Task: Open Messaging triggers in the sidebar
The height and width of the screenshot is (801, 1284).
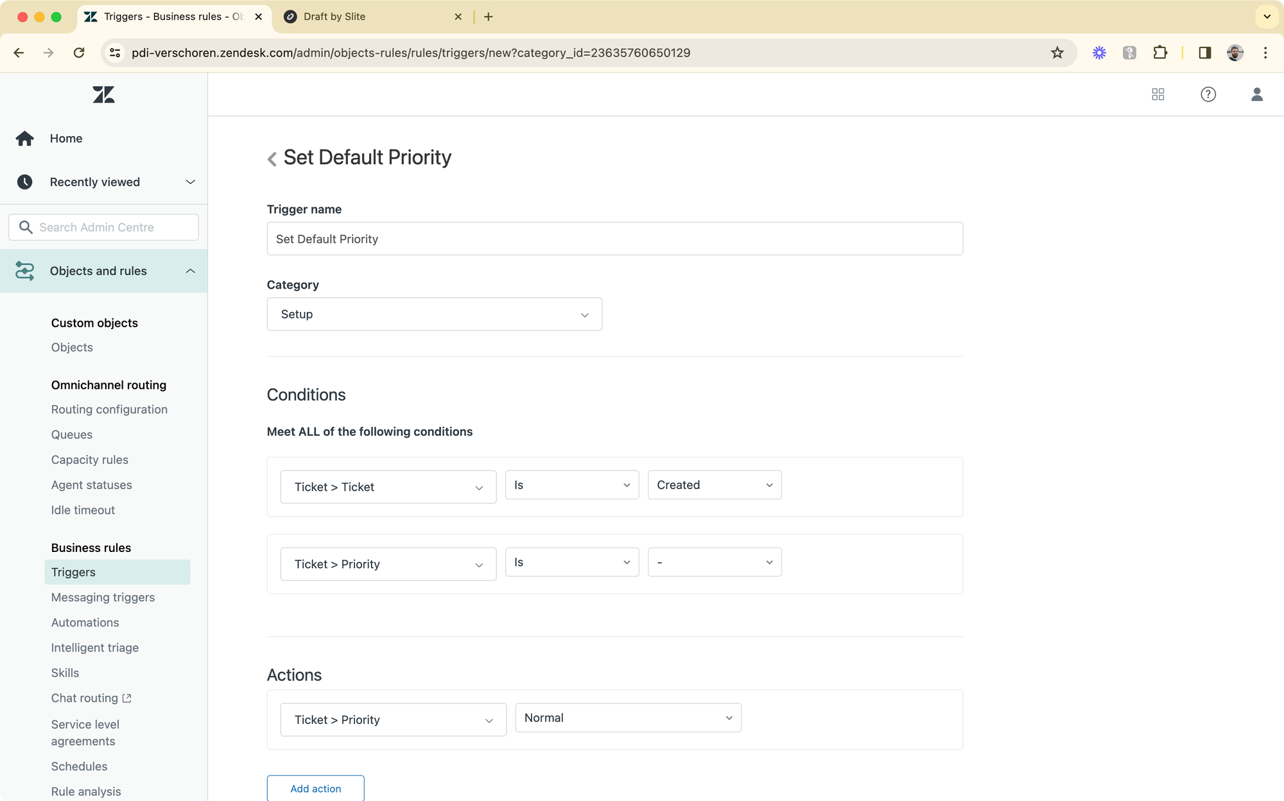Action: coord(103,598)
